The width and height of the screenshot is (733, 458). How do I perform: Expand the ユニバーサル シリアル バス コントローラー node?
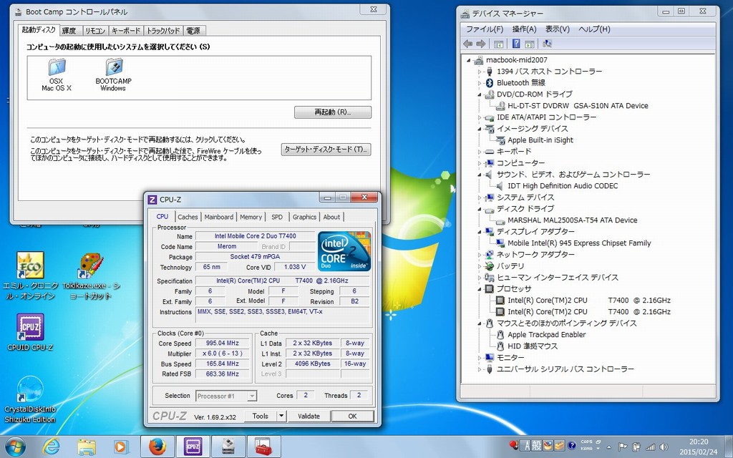coord(479,369)
